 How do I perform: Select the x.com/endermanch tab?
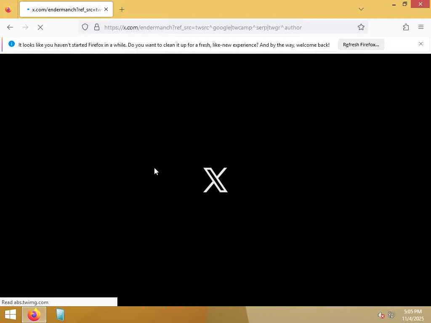66,9
